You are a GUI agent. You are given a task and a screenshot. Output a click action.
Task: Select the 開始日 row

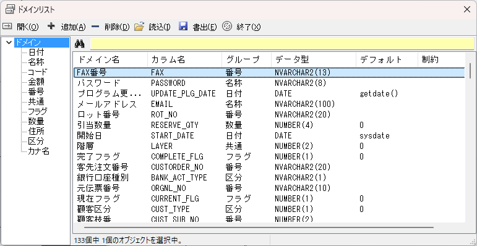tap(269, 135)
